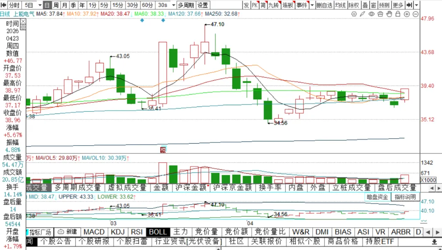Open the chart settings gear icon

coord(354,14)
